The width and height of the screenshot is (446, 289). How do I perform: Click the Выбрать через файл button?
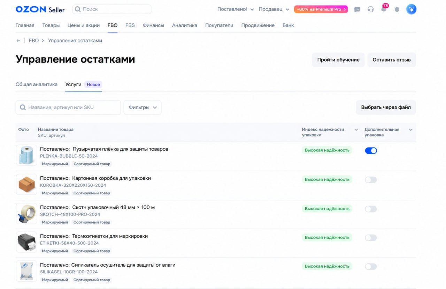click(386, 107)
